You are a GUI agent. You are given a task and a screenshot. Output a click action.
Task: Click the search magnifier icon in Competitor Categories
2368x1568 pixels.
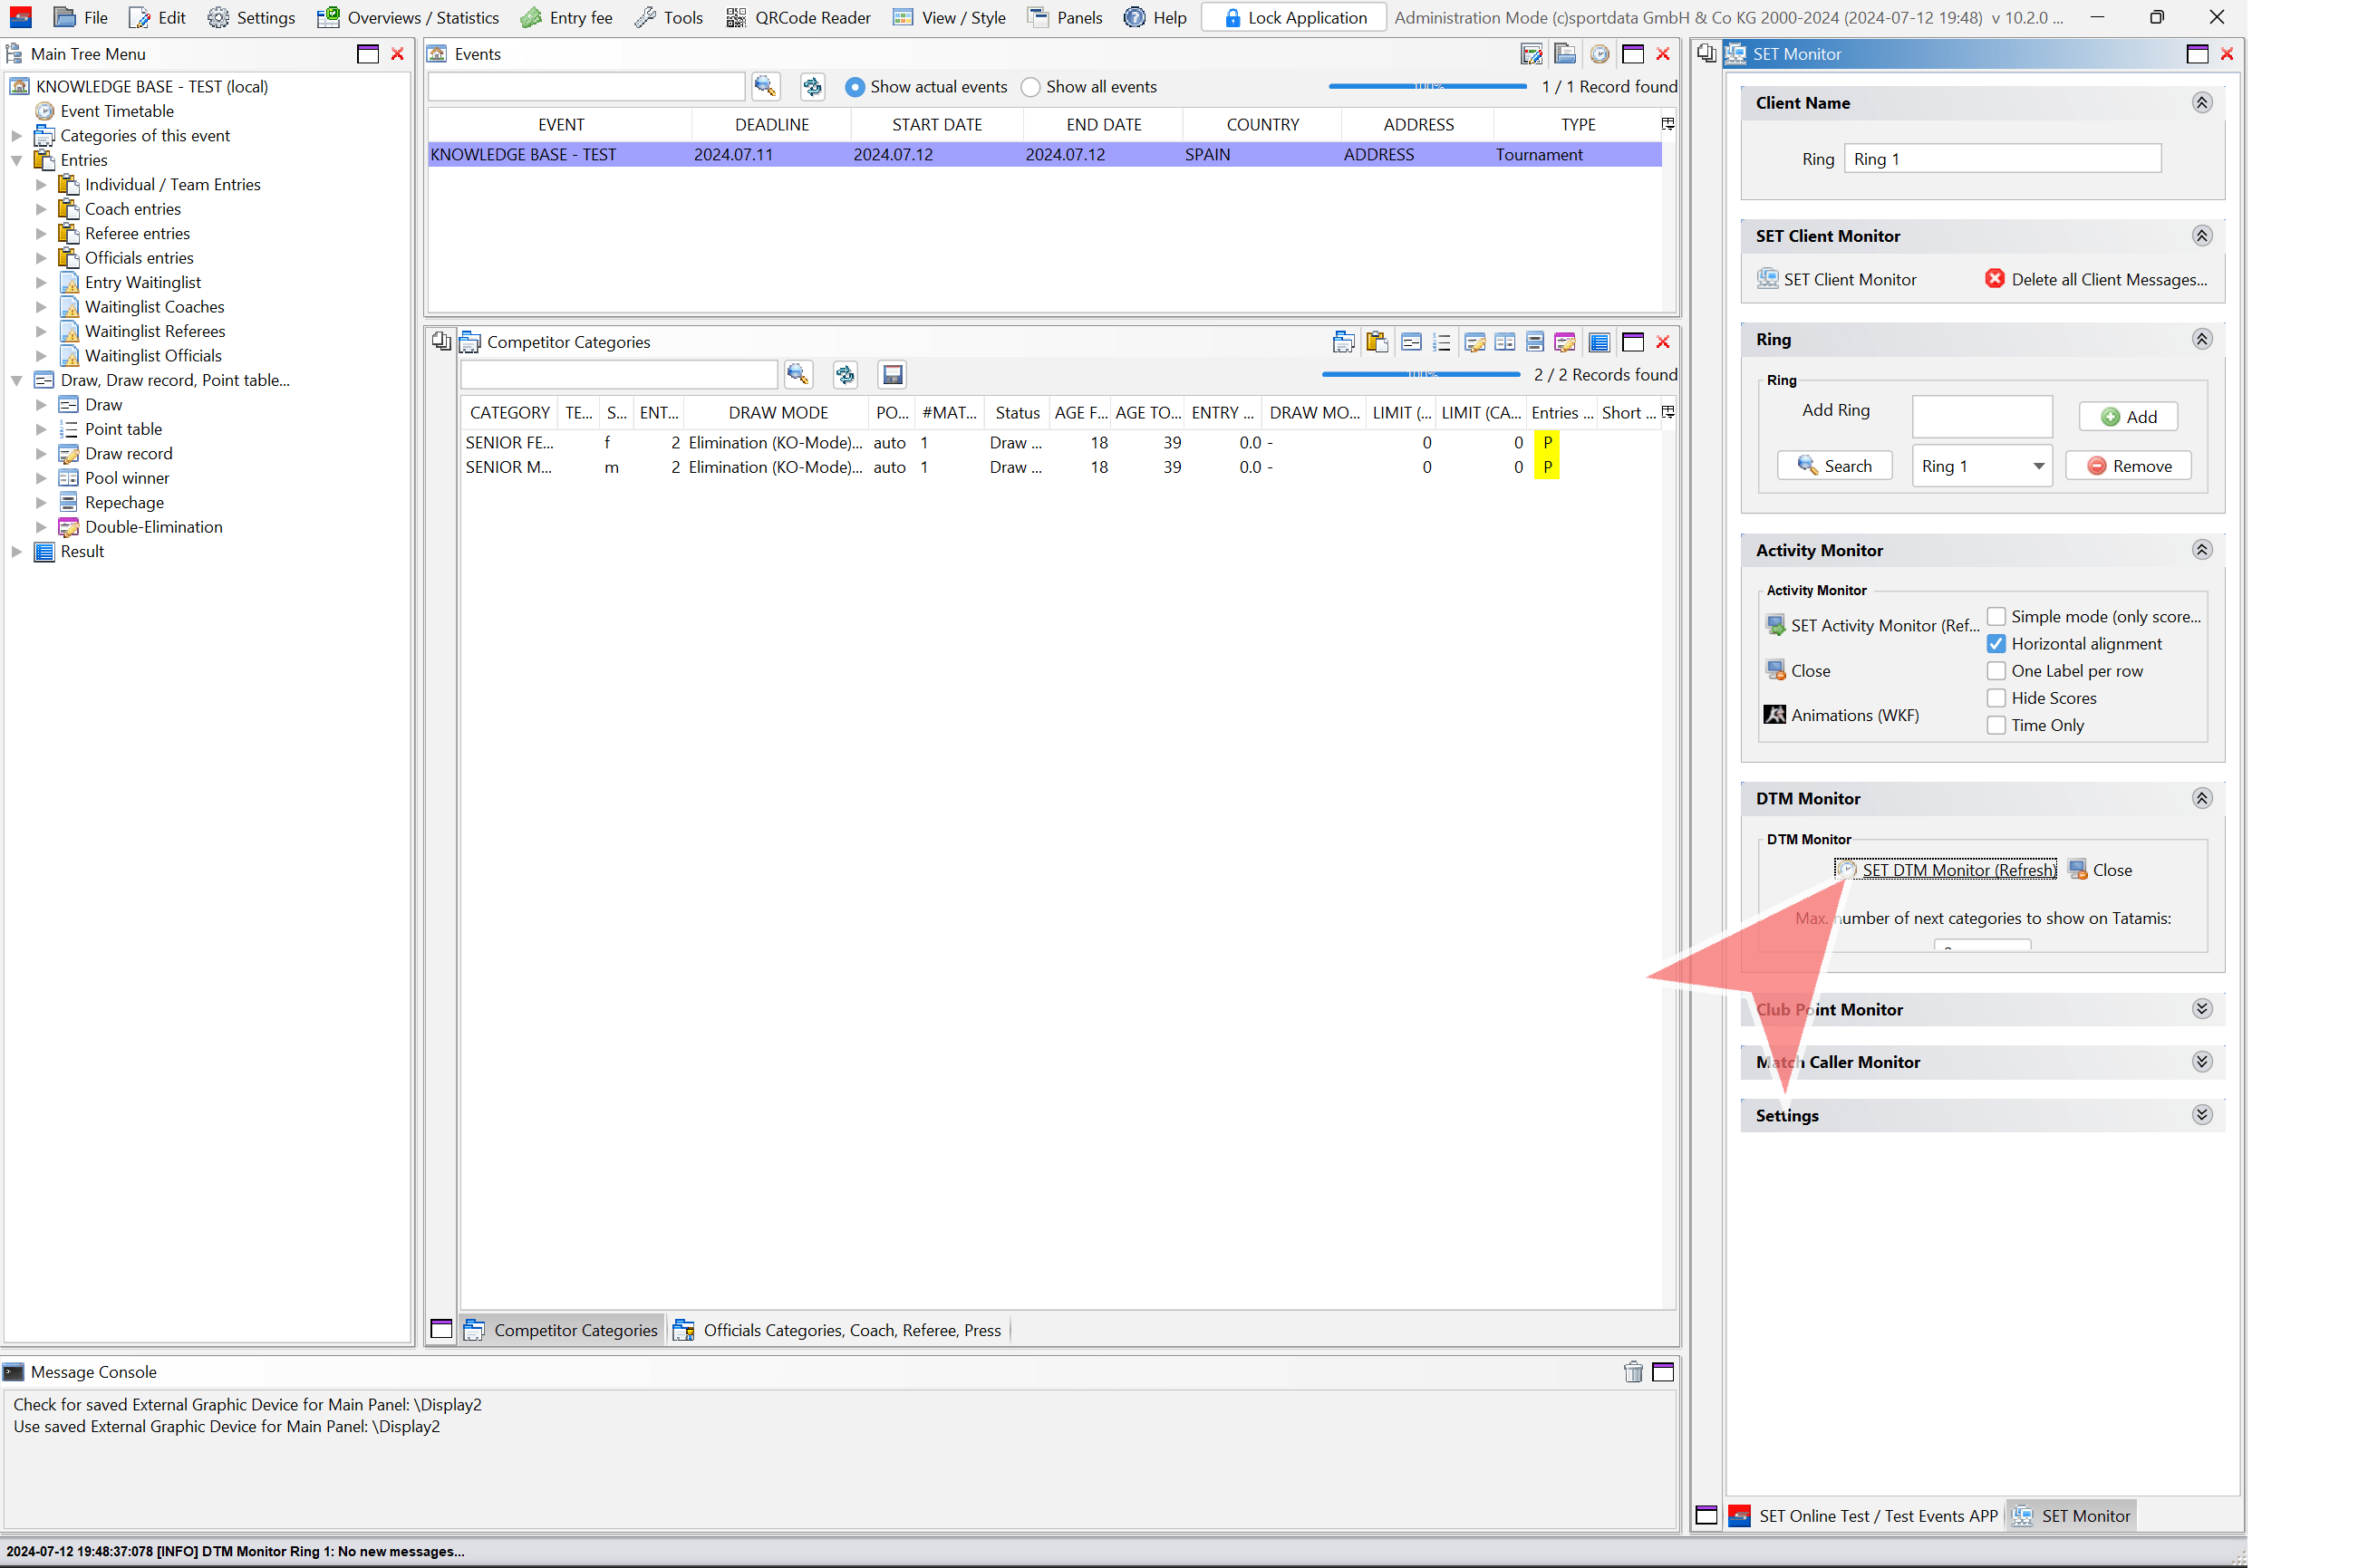(x=797, y=374)
